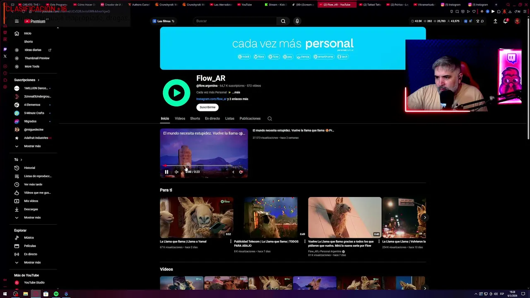
Task: Switch to Stream - Kick browser tab
Action: (276, 5)
